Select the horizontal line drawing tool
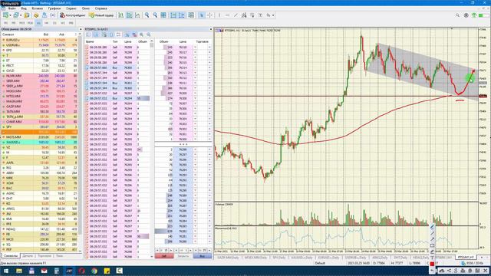 (x=227, y=15)
